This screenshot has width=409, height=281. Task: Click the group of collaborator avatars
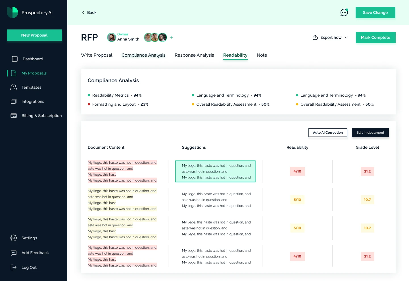click(x=156, y=37)
